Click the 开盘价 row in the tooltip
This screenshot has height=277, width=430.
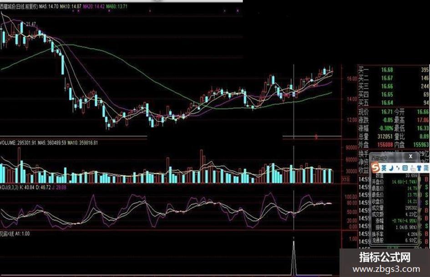click(x=395, y=182)
